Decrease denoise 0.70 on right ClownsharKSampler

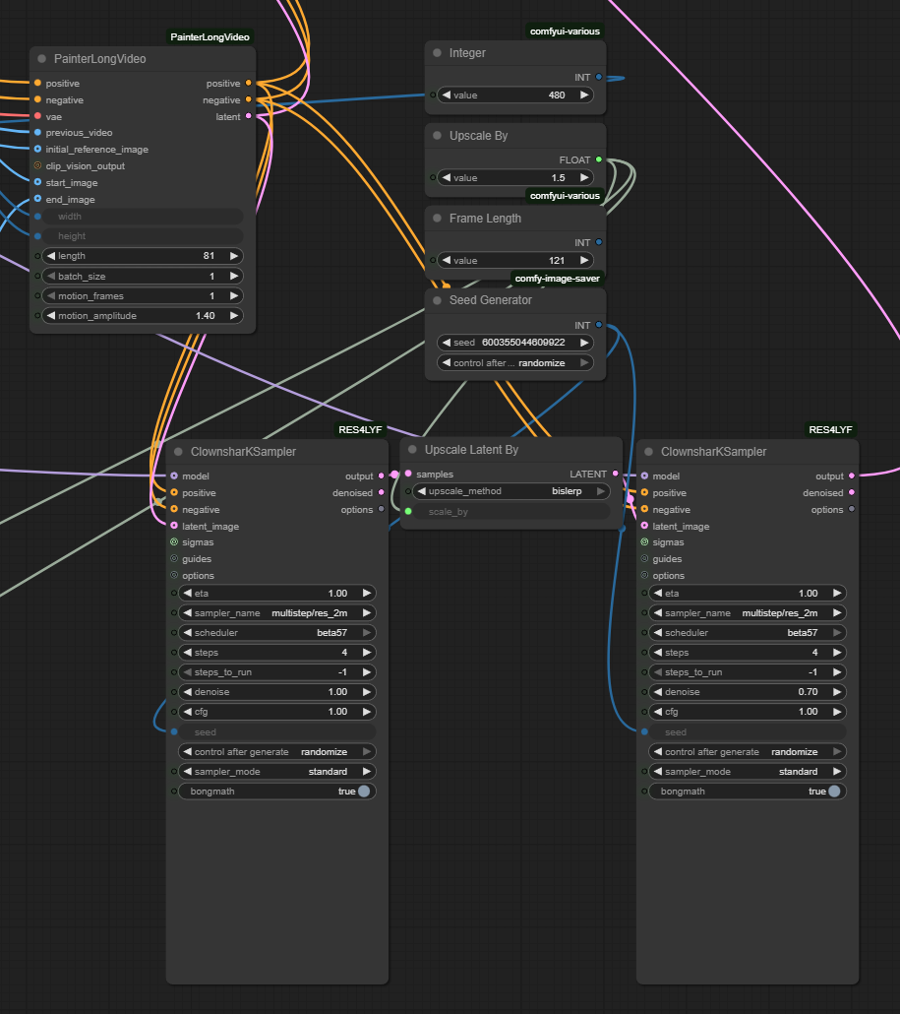(x=658, y=692)
